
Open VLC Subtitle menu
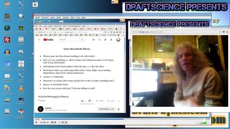65,18
